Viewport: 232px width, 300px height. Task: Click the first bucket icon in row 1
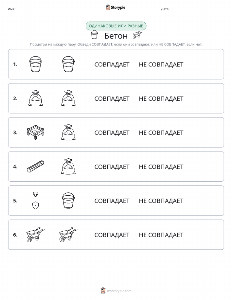pos(35,64)
